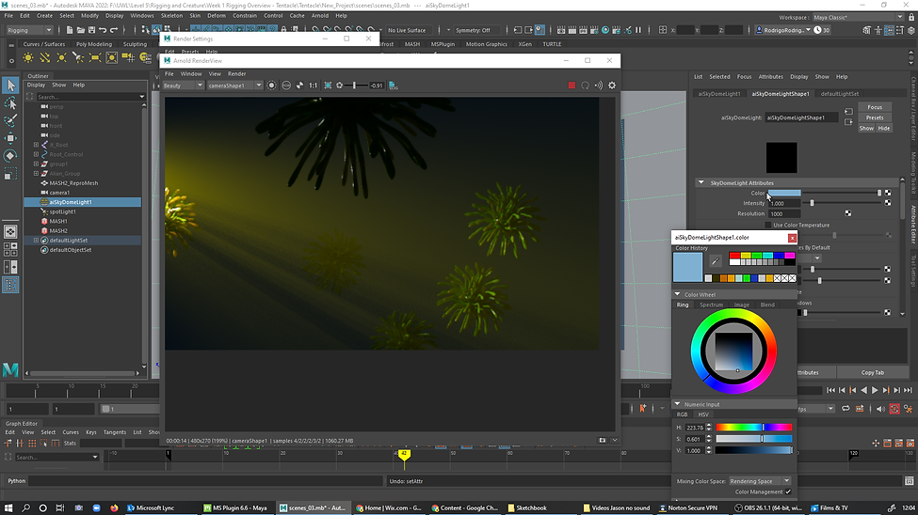Create new scene icon
Screen dimensions: 918x515
pos(70,30)
